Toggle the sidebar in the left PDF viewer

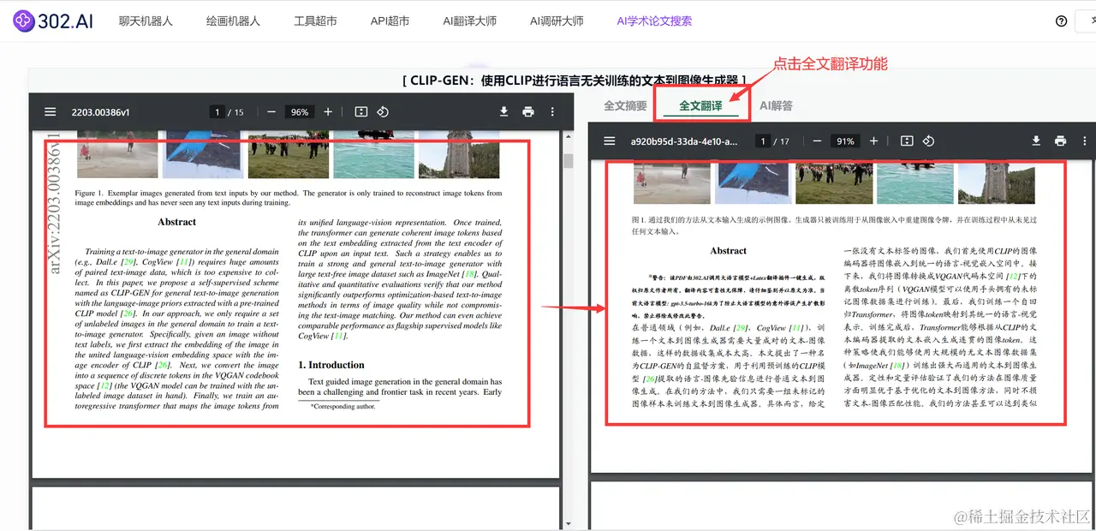pyautogui.click(x=50, y=111)
